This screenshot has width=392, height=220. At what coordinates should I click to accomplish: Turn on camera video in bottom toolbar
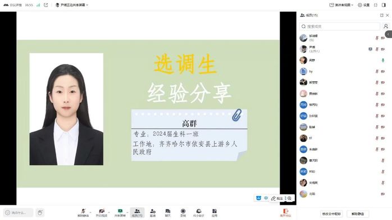[x=101, y=213]
